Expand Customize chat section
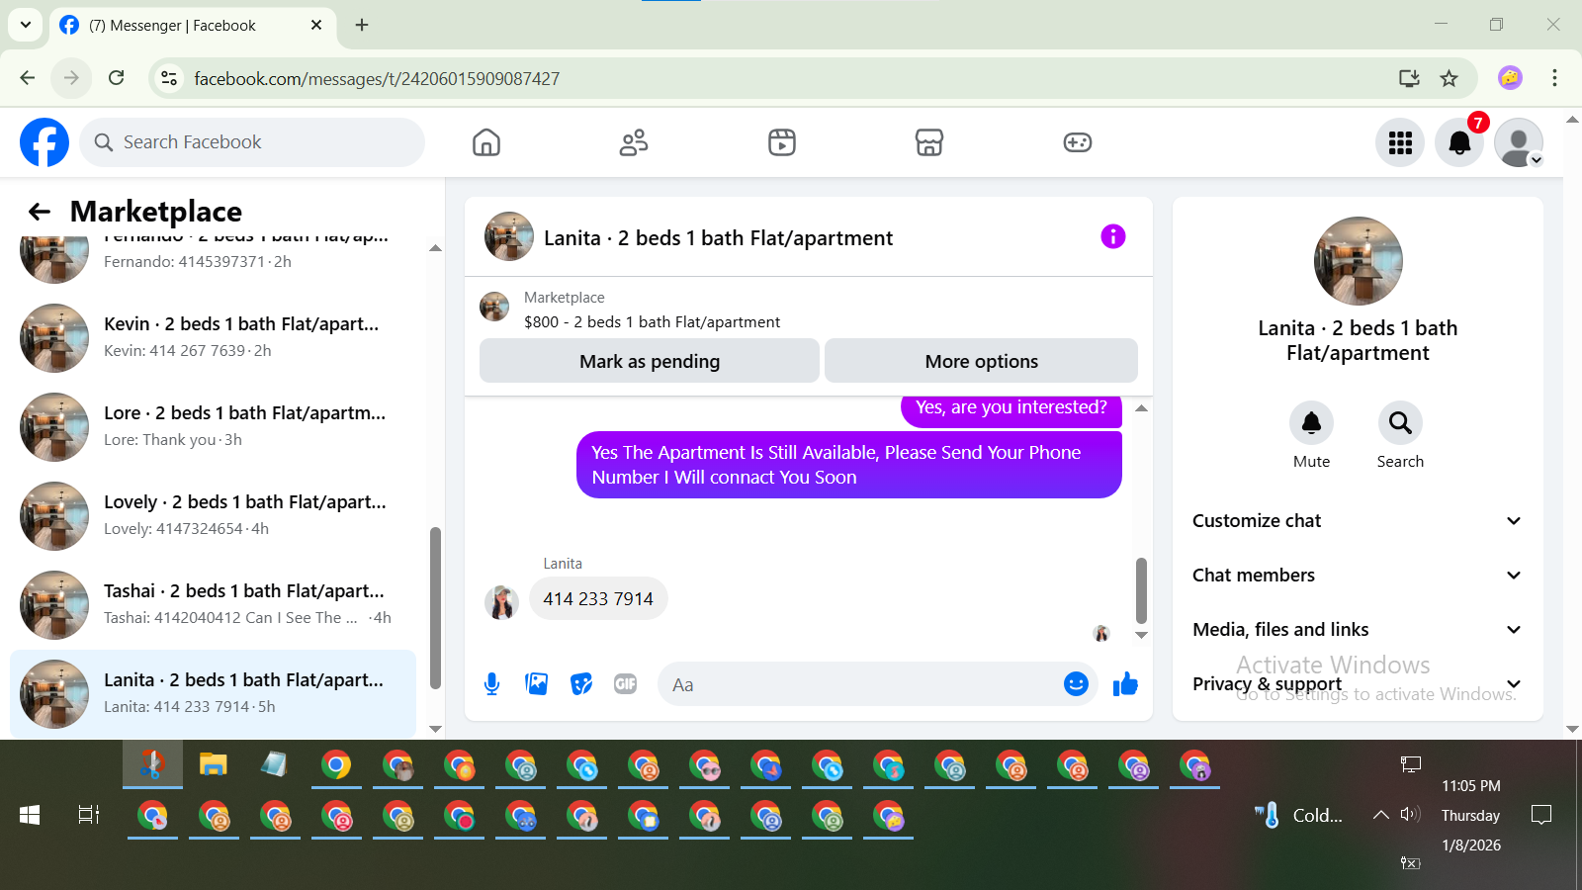1582x890 pixels. coord(1358,521)
